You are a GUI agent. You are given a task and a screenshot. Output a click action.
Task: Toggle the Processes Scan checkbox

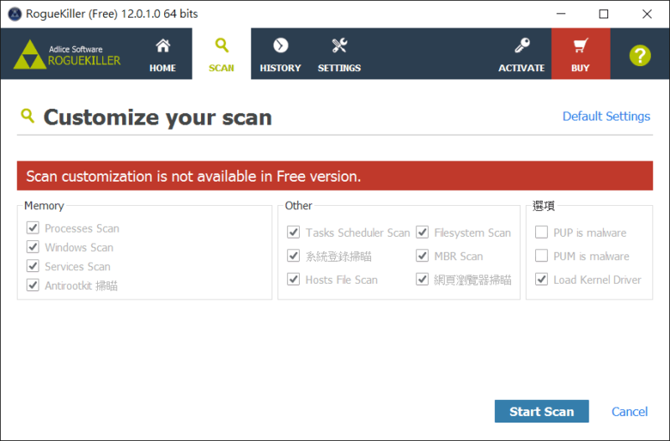[33, 228]
